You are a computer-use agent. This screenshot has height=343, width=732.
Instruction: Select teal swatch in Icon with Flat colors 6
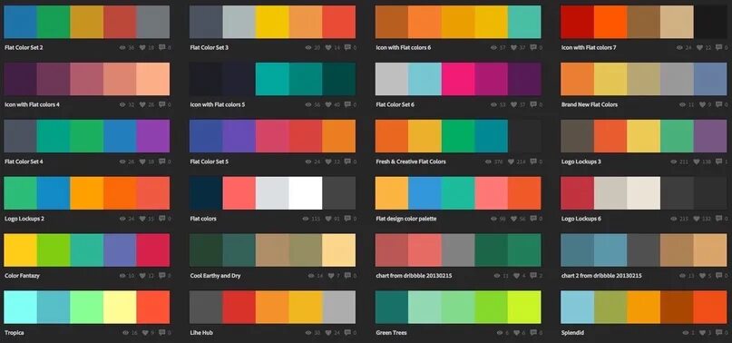524,22
